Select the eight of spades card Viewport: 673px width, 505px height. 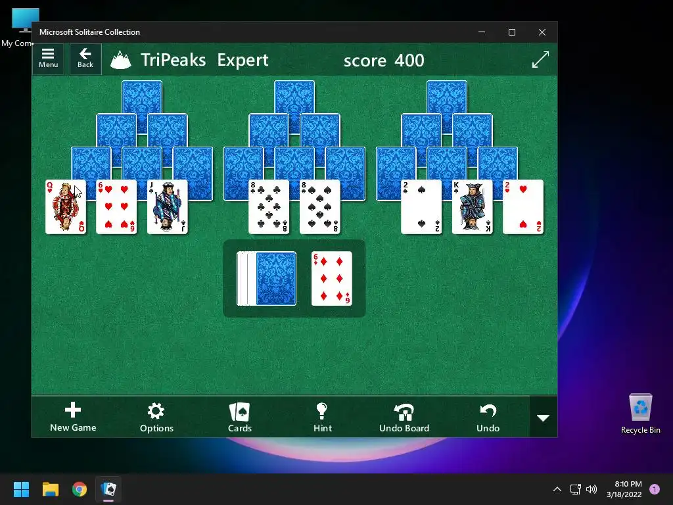tap(320, 207)
